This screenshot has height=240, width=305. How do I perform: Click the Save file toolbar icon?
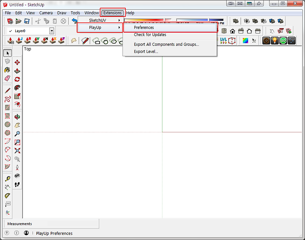point(27,21)
